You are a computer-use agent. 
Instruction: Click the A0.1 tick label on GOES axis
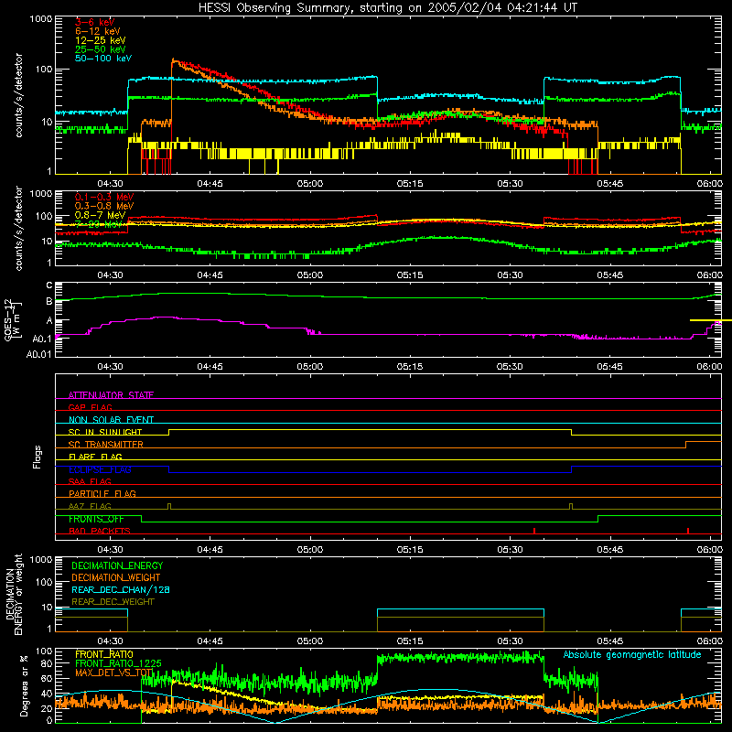coord(42,339)
